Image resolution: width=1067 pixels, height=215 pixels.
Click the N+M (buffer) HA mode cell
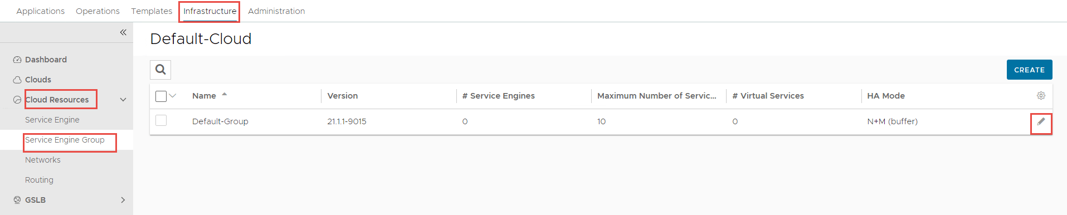click(892, 121)
